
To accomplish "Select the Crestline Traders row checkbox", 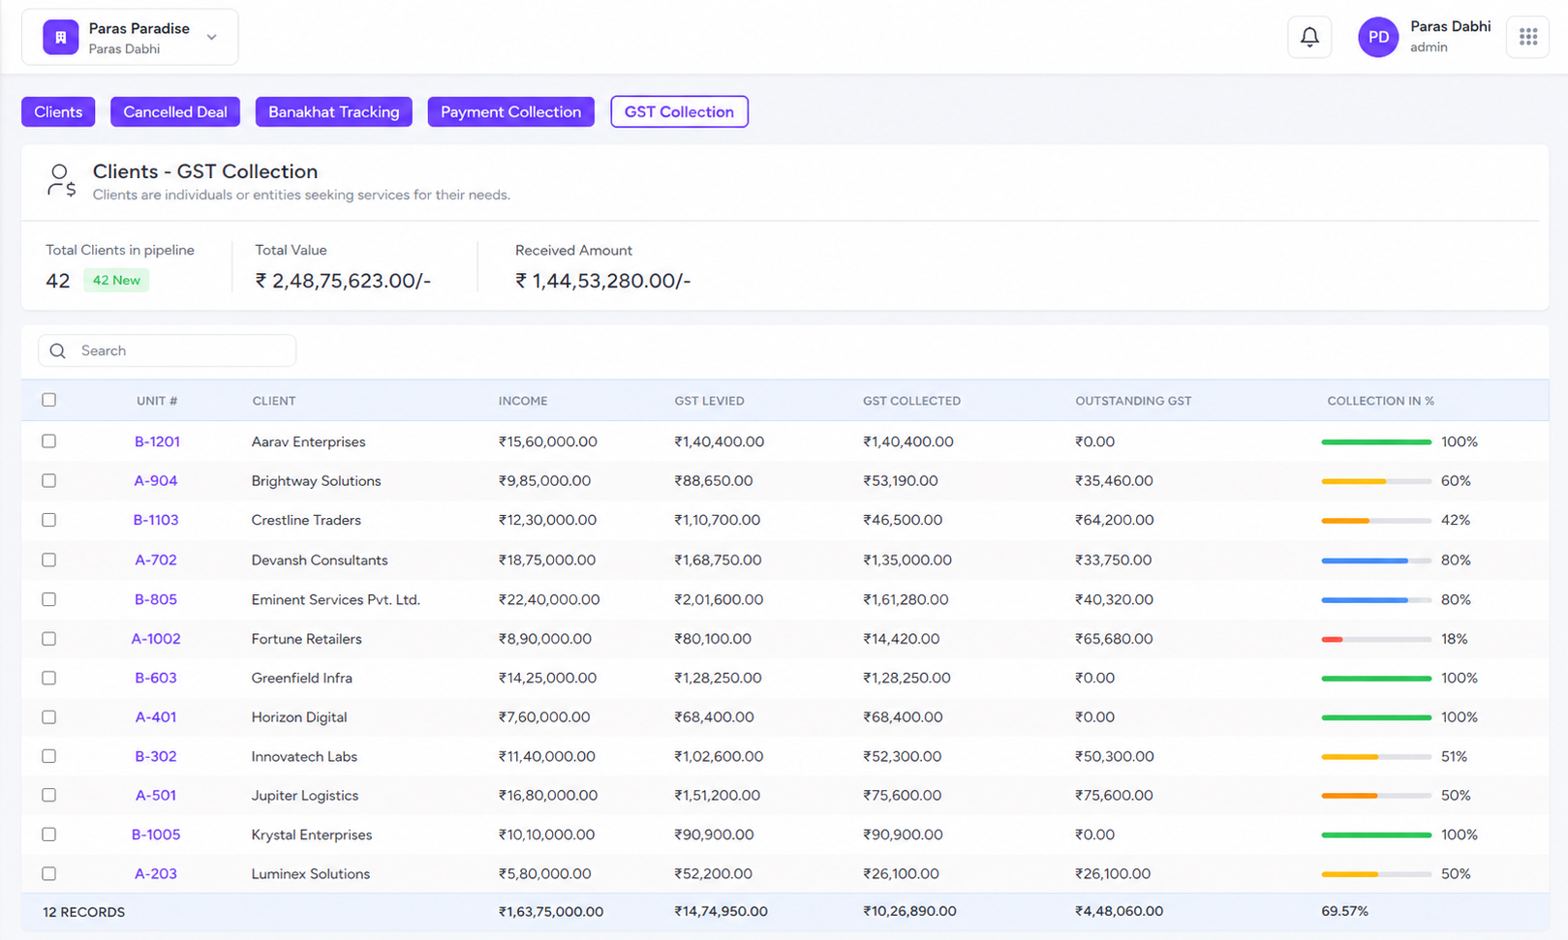I will [x=49, y=520].
